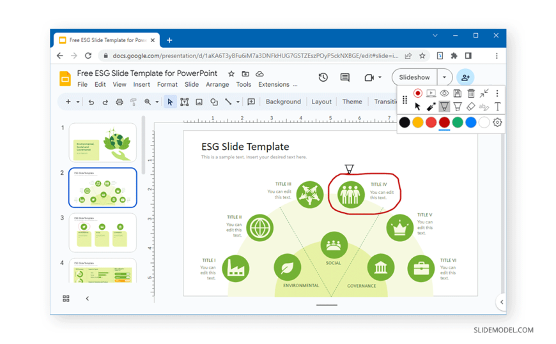Select slide 3 thumbnail

point(102,232)
